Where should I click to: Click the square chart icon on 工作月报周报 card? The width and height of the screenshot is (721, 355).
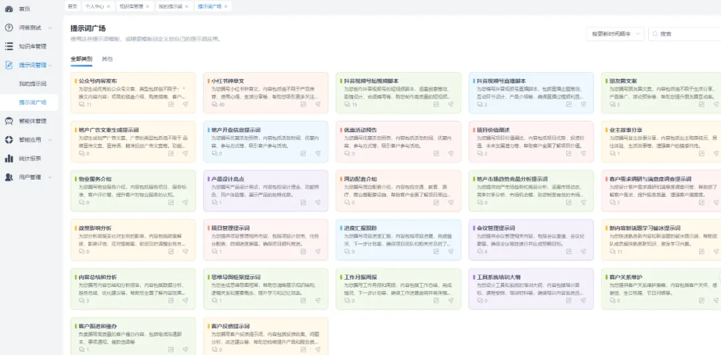pyautogui.click(x=436, y=301)
